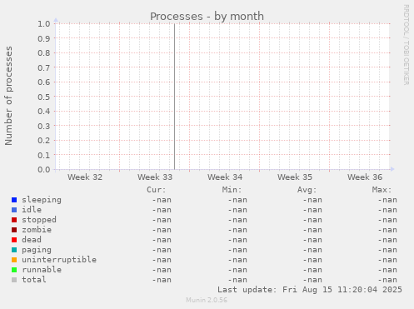Image resolution: width=414 pixels, height=309 pixels.
Task: Click the 'Cur:' column header
Action: click(157, 190)
